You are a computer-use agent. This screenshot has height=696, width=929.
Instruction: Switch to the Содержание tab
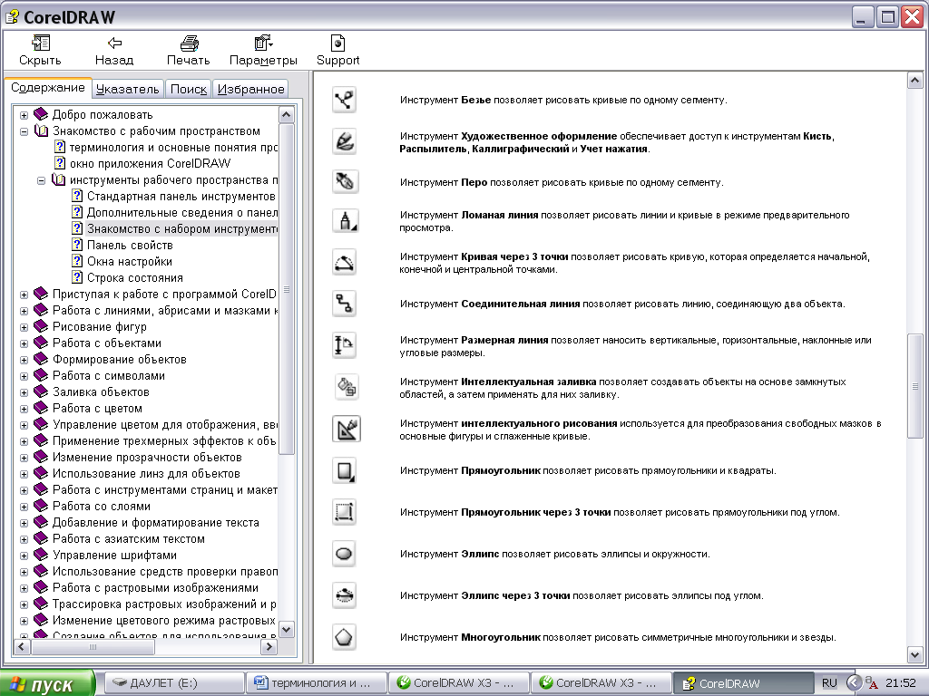(x=48, y=88)
